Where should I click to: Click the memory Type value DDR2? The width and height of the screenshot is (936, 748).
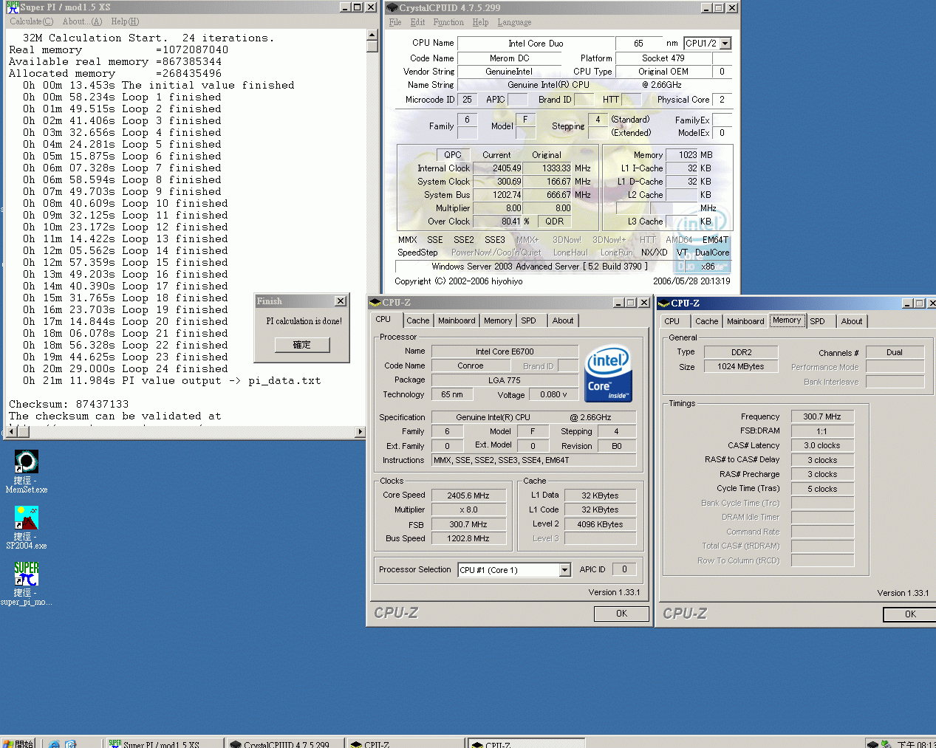pos(741,352)
